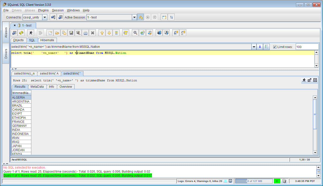Image resolution: width=323 pixels, height=186 pixels.
Task: Switch to the Hibernate tab
Action: 47,40
